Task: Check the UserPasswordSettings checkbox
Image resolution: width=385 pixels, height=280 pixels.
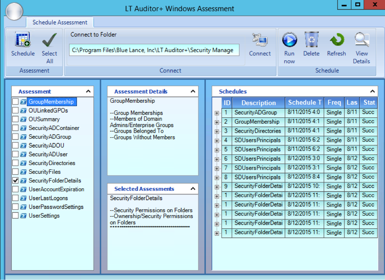Action: 15,207
